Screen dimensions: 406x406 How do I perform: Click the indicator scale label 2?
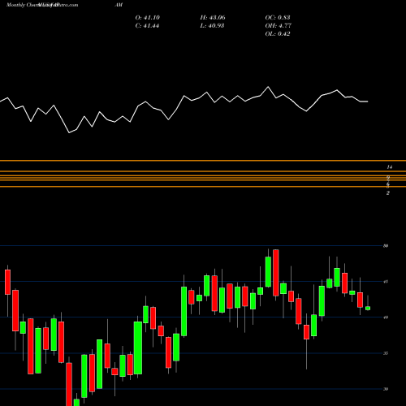click(388, 193)
